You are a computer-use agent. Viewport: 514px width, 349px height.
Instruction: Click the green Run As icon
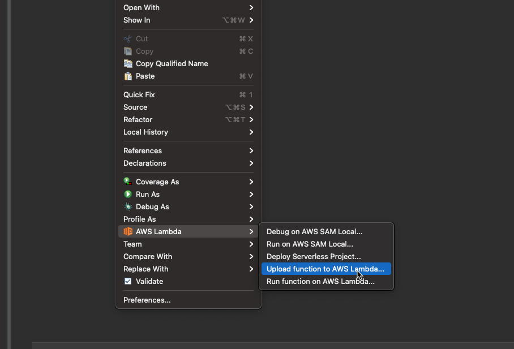pyautogui.click(x=128, y=194)
